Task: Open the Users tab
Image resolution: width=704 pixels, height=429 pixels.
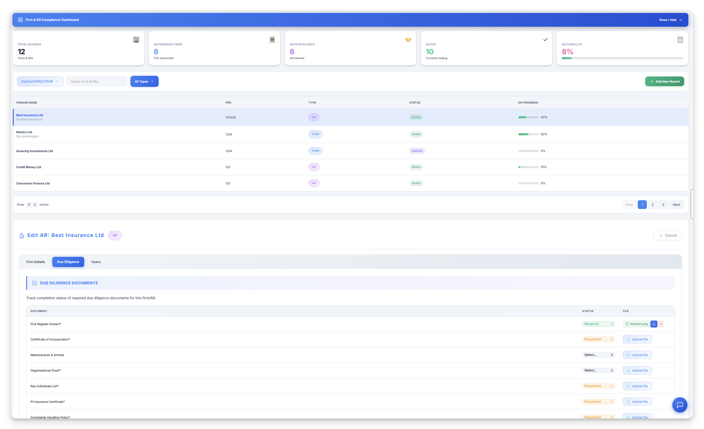Action: 96,262
